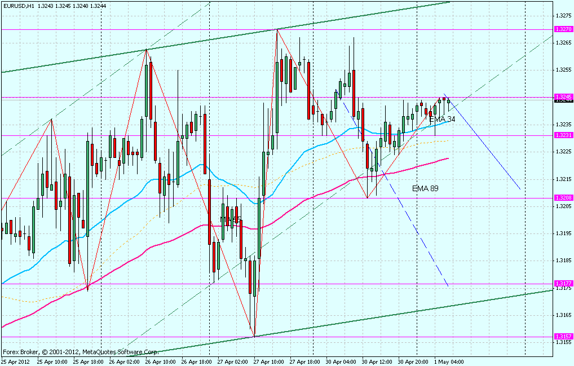The image size is (574, 366).
Task: Click the 25 Apr 18:00 time label
Action: point(88,362)
